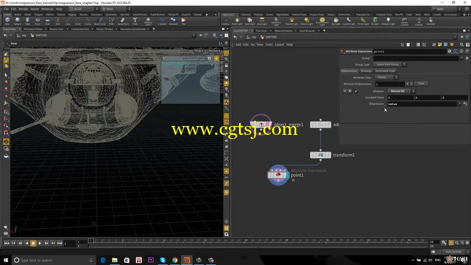471x265 pixels.
Task: Open the Group field dropdown arrow
Action: tap(462, 58)
